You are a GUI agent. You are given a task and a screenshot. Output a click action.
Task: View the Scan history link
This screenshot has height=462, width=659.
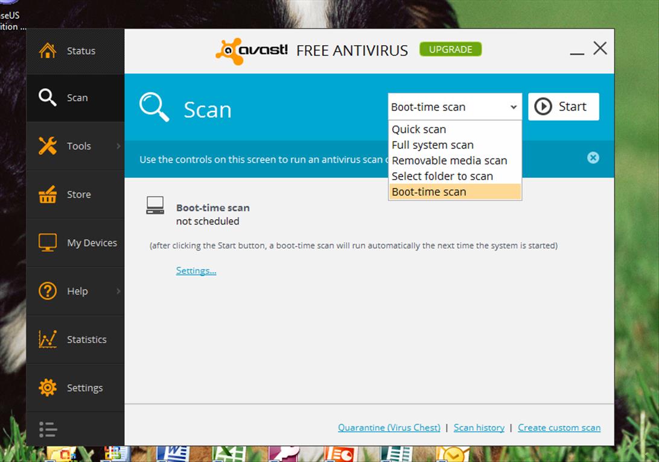[x=479, y=428]
